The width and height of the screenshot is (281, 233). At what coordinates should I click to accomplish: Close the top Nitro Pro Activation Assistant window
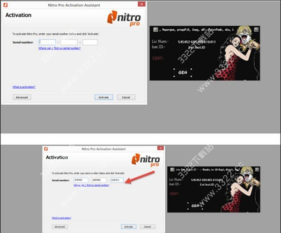click(x=141, y=4)
